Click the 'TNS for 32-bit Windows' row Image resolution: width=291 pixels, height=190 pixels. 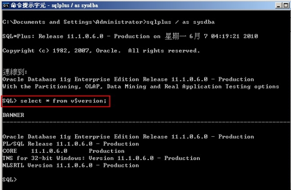101,158
